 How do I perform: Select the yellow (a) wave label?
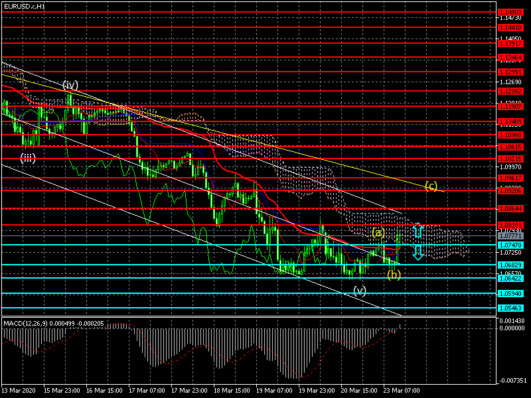click(x=378, y=233)
